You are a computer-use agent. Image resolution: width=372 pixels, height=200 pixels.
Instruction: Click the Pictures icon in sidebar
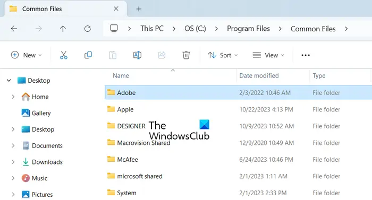(26, 194)
